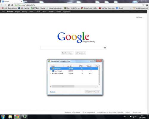Open the account dropdown at top right of page
149x119 pixels.
pyautogui.click(x=139, y=17)
